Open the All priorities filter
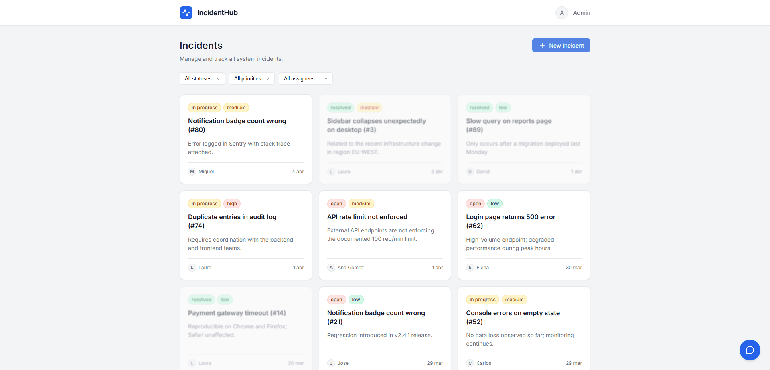This screenshot has width=770, height=370. point(251,79)
